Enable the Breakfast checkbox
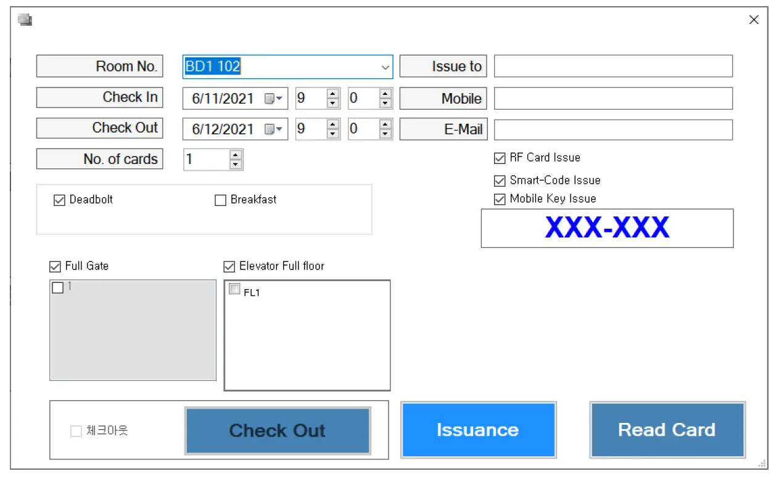This screenshot has width=779, height=479. (x=220, y=200)
